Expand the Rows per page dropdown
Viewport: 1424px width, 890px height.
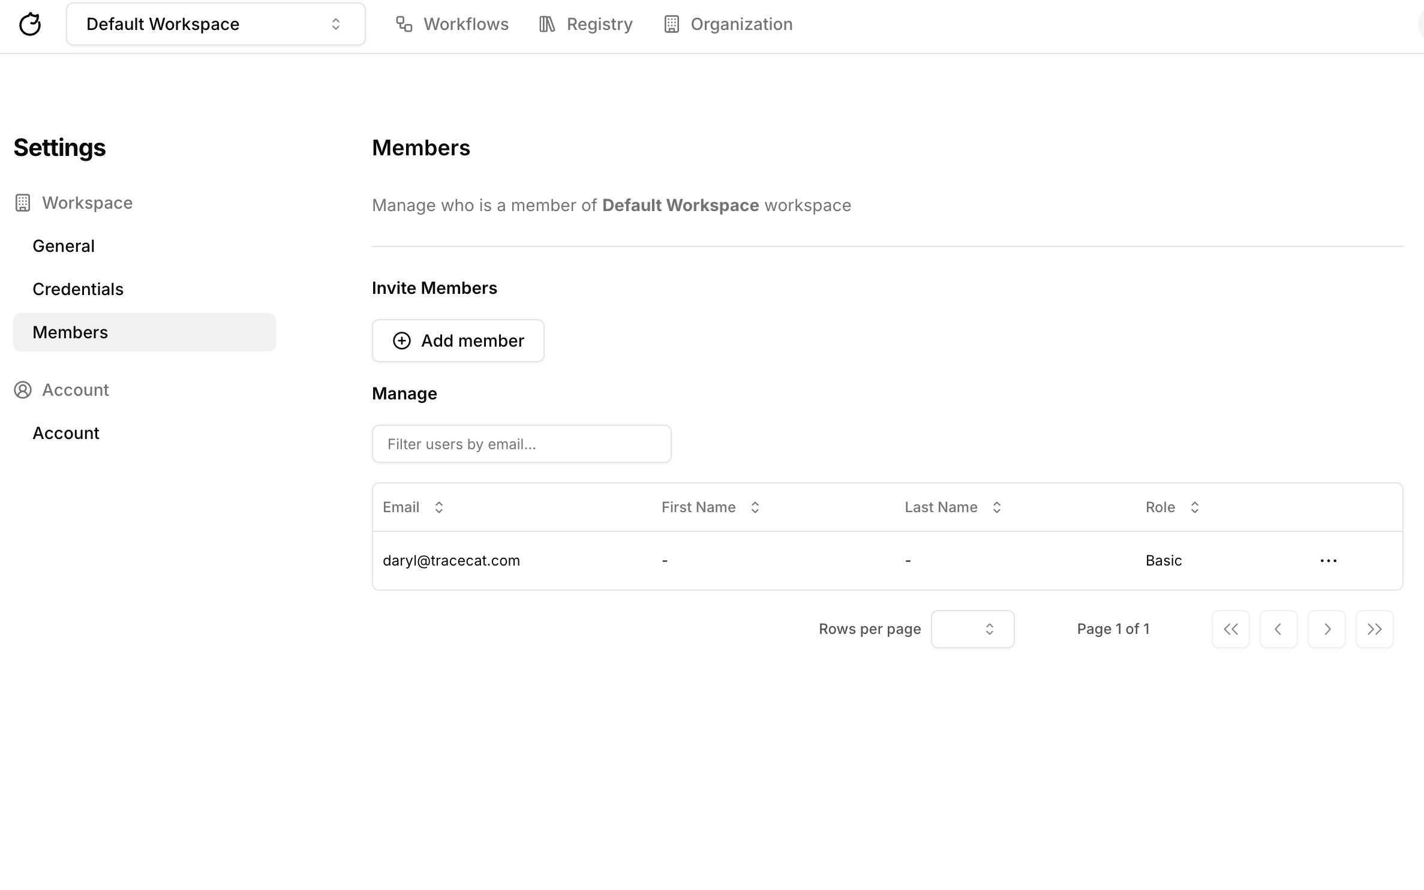(972, 629)
